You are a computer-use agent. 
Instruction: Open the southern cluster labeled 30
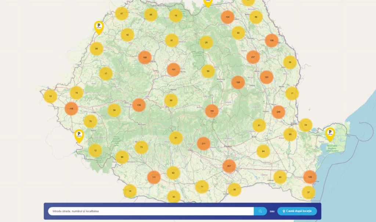174,197
